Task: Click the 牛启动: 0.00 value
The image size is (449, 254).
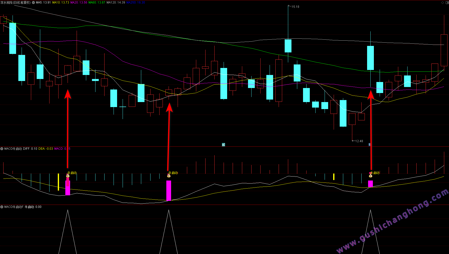Action: [33, 207]
